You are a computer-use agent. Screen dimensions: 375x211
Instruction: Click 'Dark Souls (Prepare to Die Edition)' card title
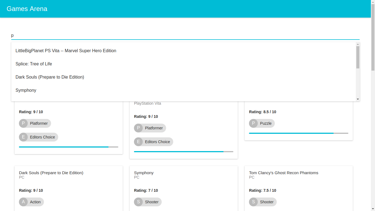coord(51,173)
